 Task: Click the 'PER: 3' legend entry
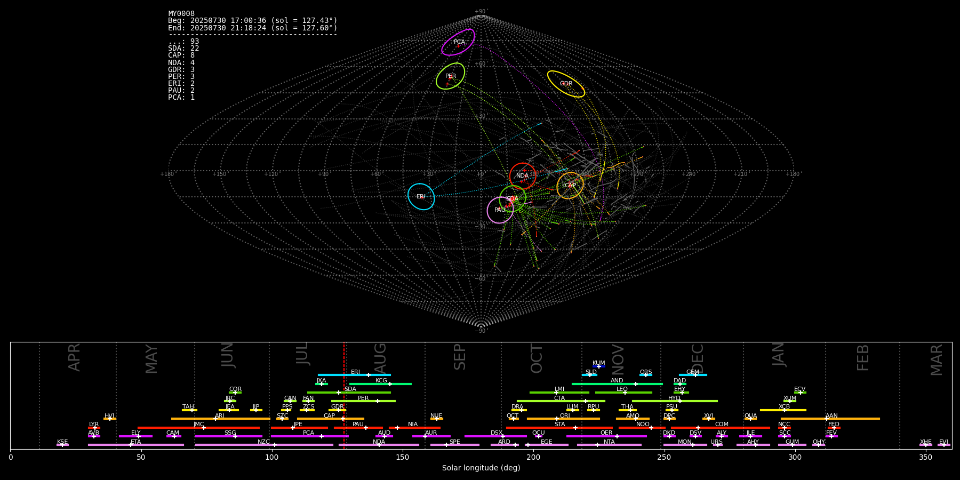tap(181, 77)
